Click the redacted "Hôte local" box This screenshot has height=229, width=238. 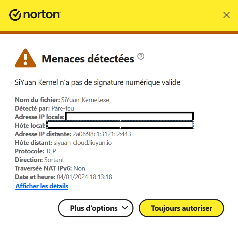(x=120, y=124)
